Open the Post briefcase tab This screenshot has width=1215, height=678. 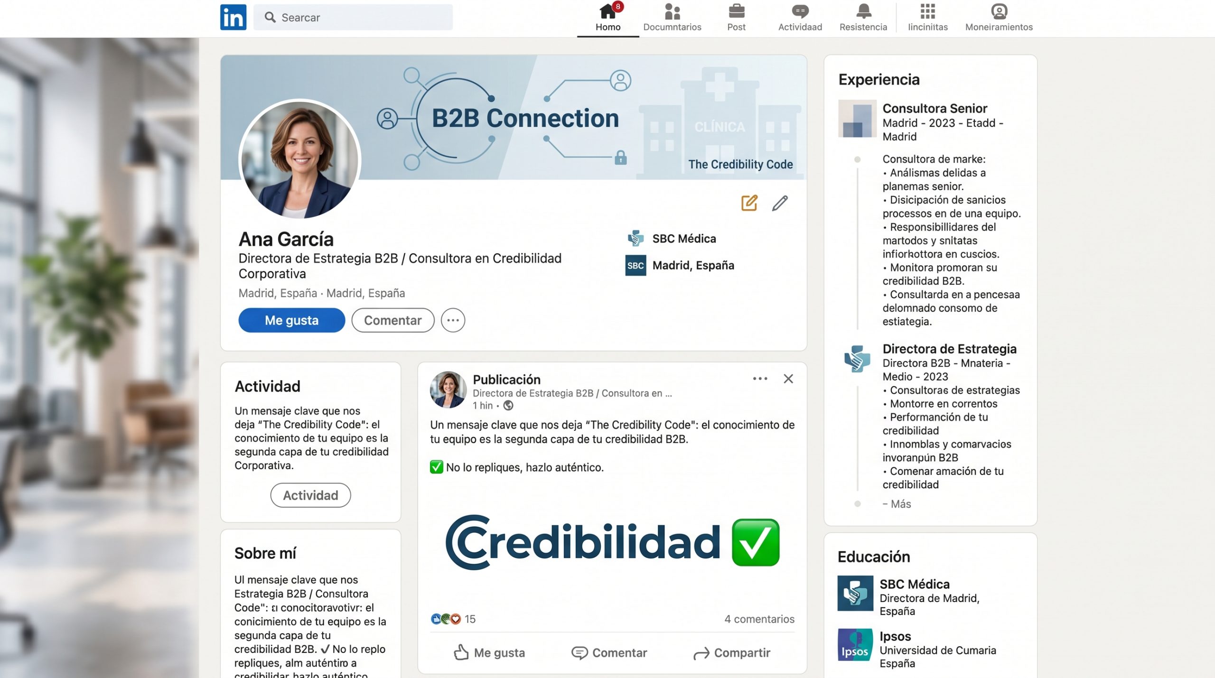click(x=736, y=18)
